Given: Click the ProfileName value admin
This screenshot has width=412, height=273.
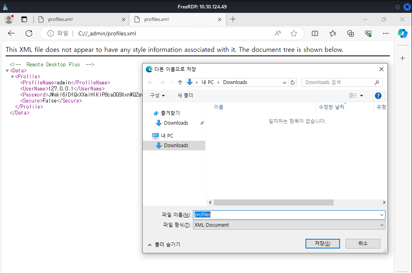Looking at the screenshot, I should [x=64, y=83].
